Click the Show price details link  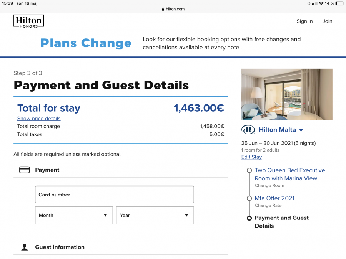click(39, 119)
